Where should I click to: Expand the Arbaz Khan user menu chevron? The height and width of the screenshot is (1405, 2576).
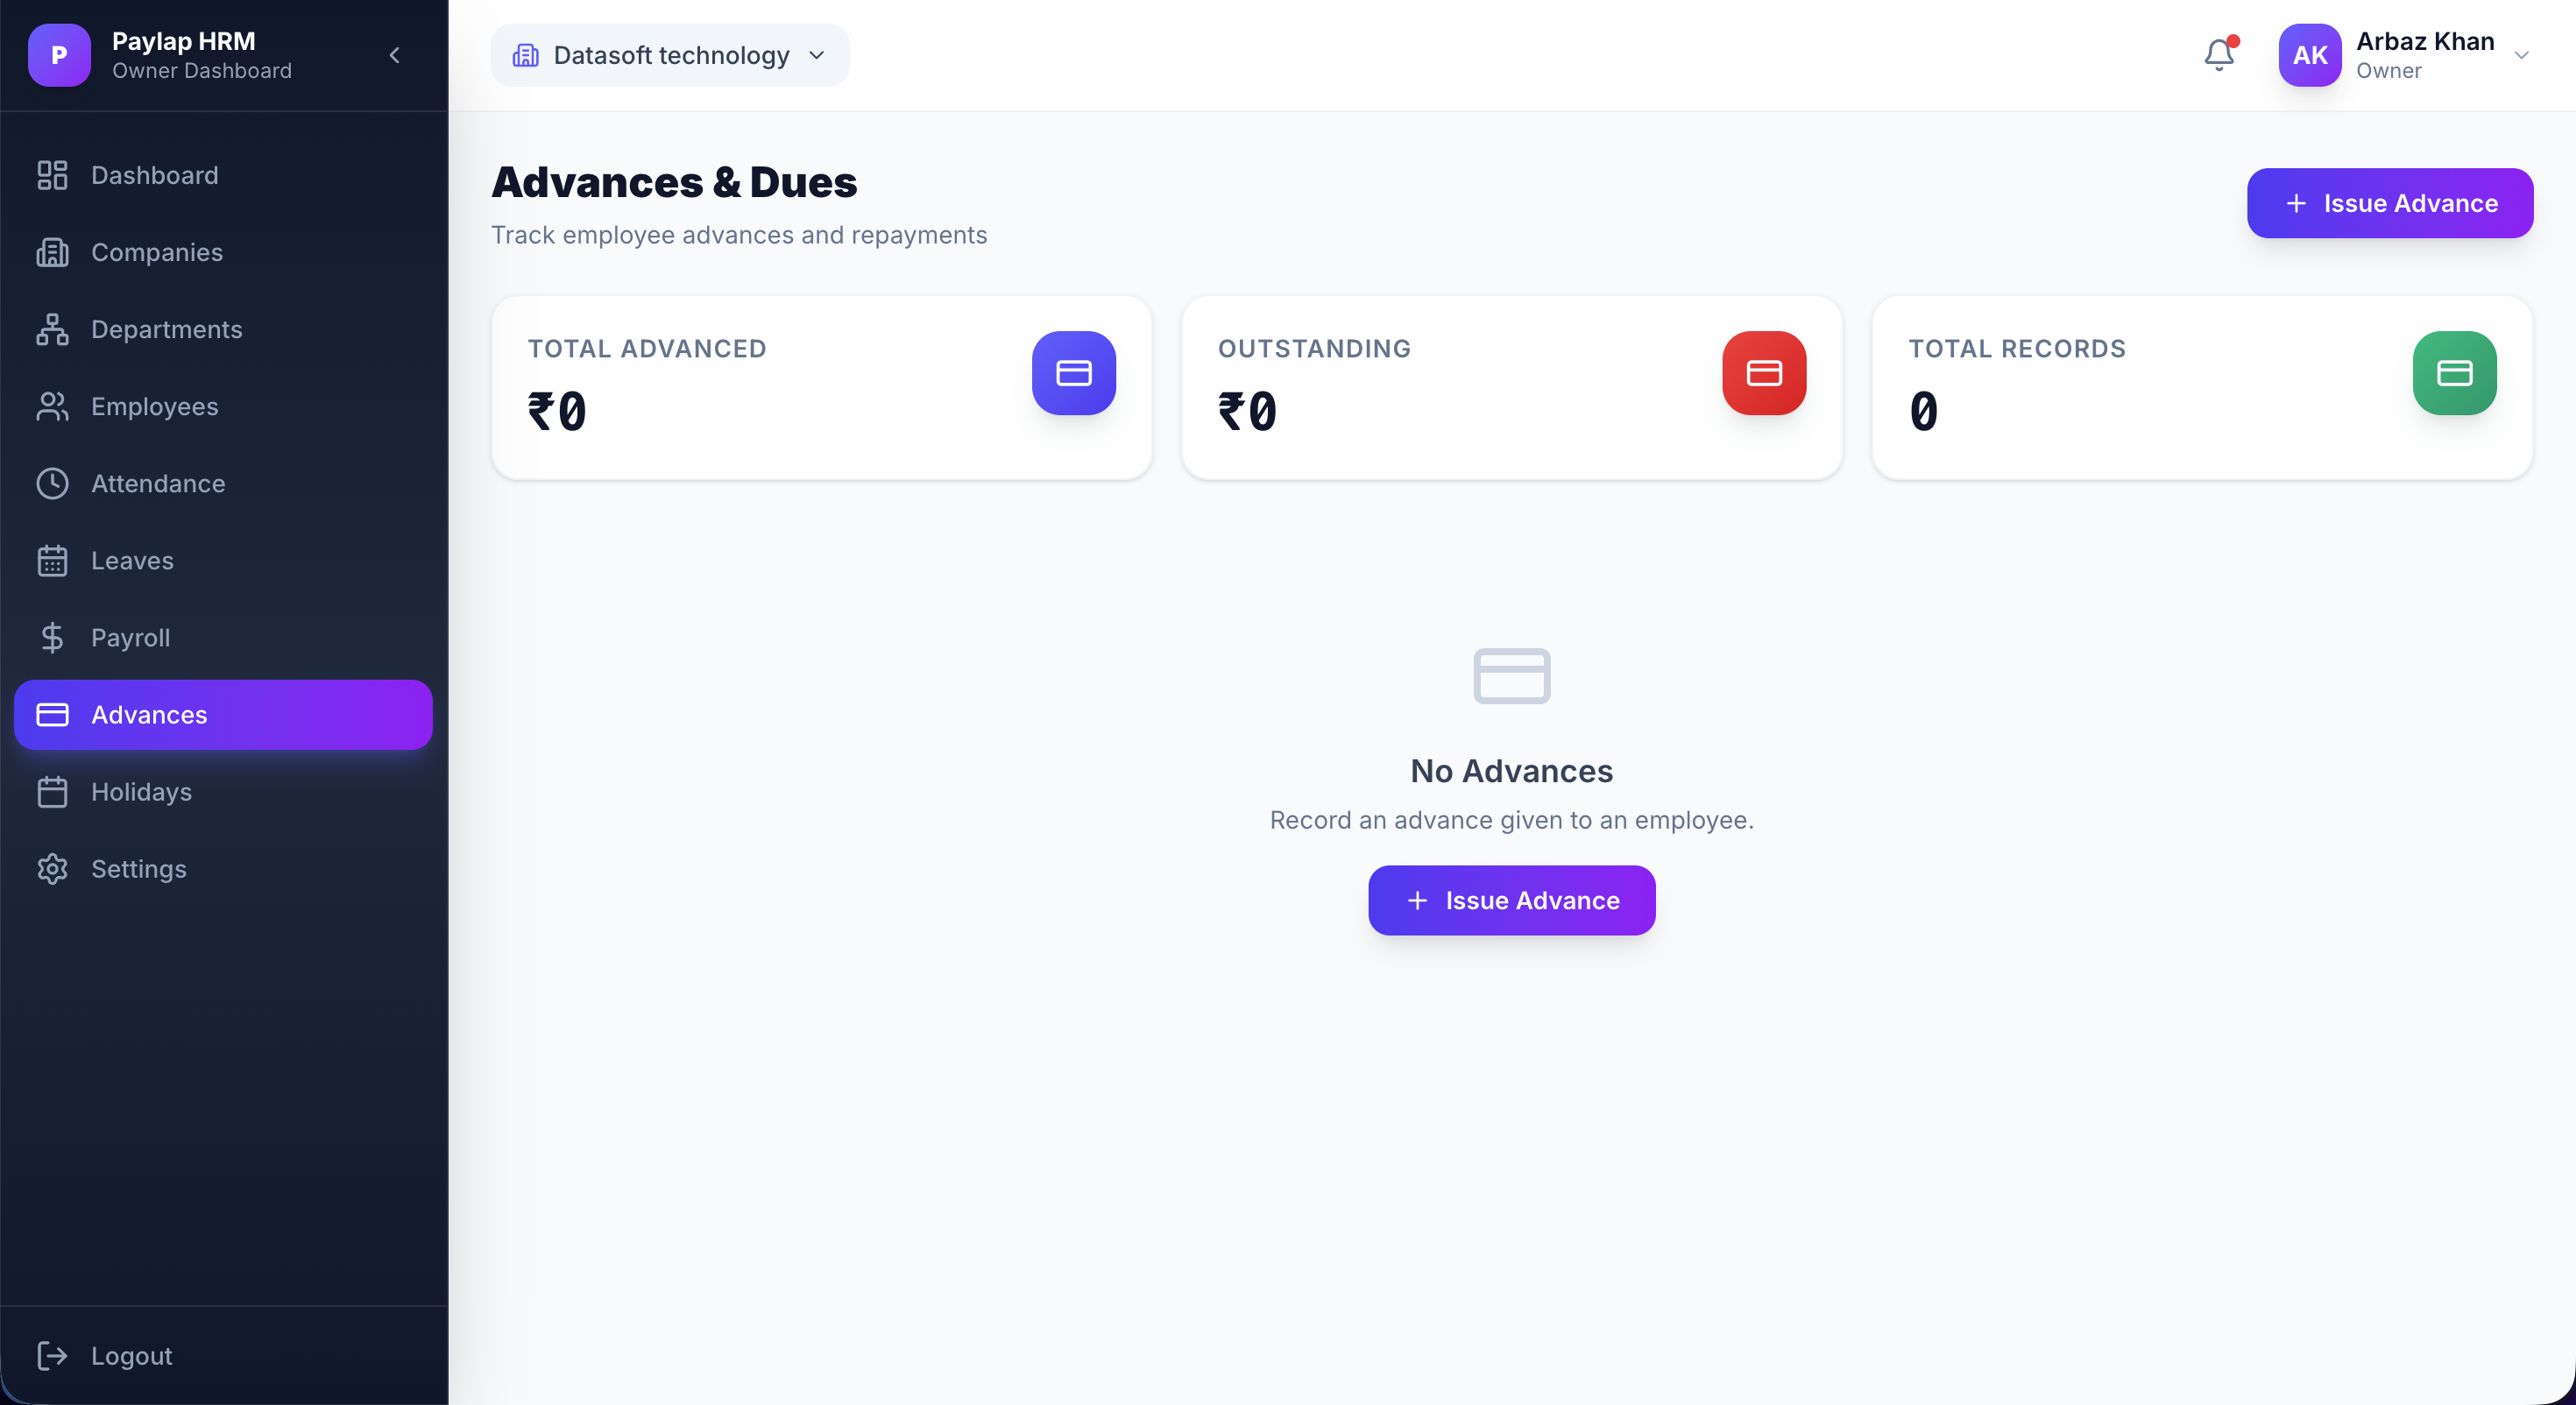click(x=2521, y=55)
